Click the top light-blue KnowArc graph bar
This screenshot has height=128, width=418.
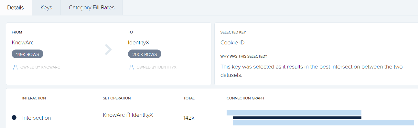click(x=294, y=113)
